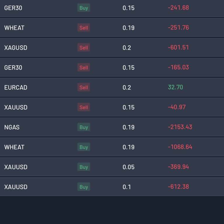224x224 pixels.
Task: Click the Sell badge on the XAGUSD row
Action: coord(84,48)
